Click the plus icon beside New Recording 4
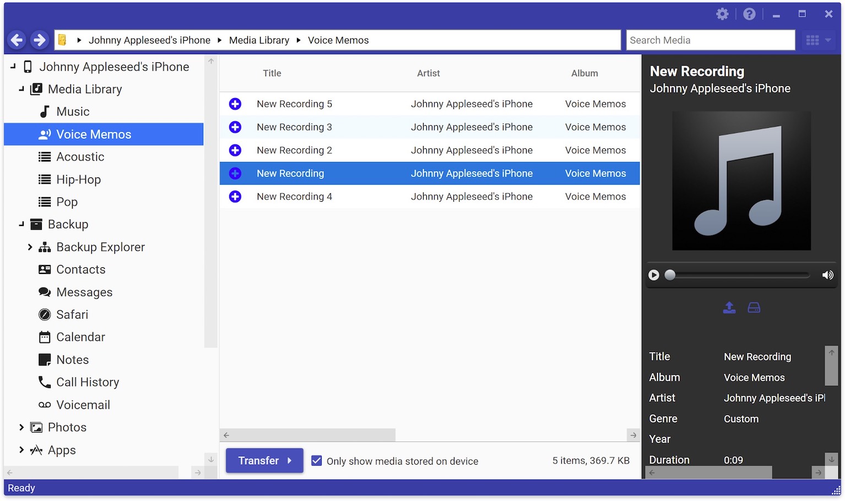Image resolution: width=845 pixels, height=501 pixels. [235, 197]
